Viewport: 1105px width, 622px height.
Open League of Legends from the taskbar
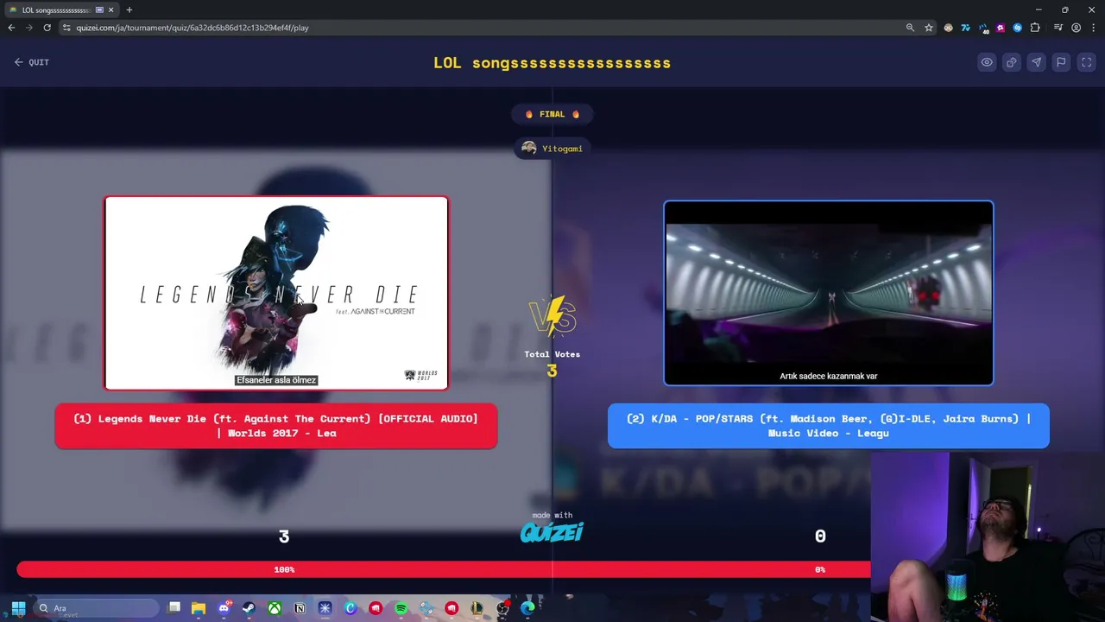tap(477, 608)
